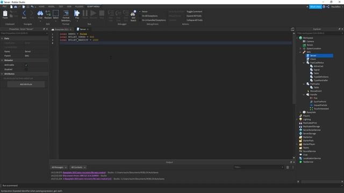344x193 pixels.
Task: Click the Collapse All Folds action
Action: [x=195, y=20]
